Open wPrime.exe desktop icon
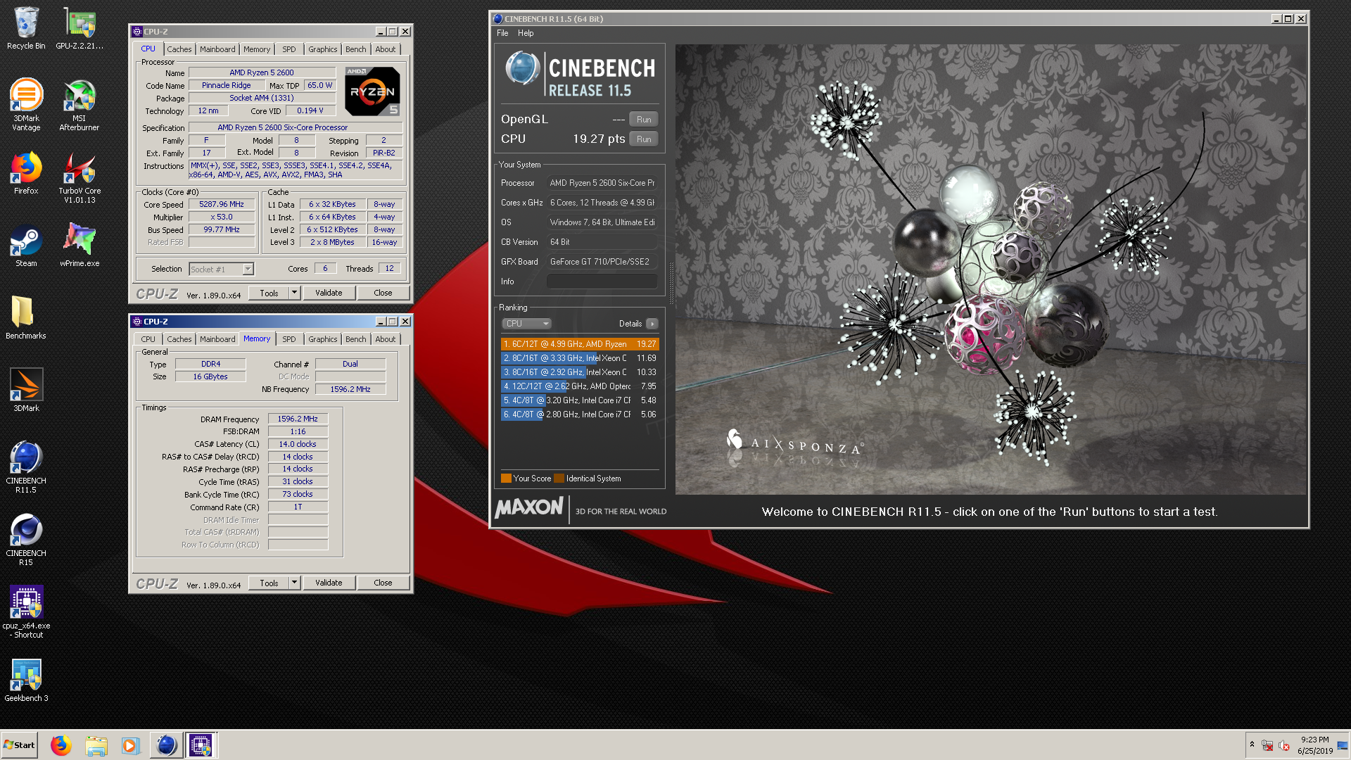Image resolution: width=1351 pixels, height=760 pixels. pos(80,246)
